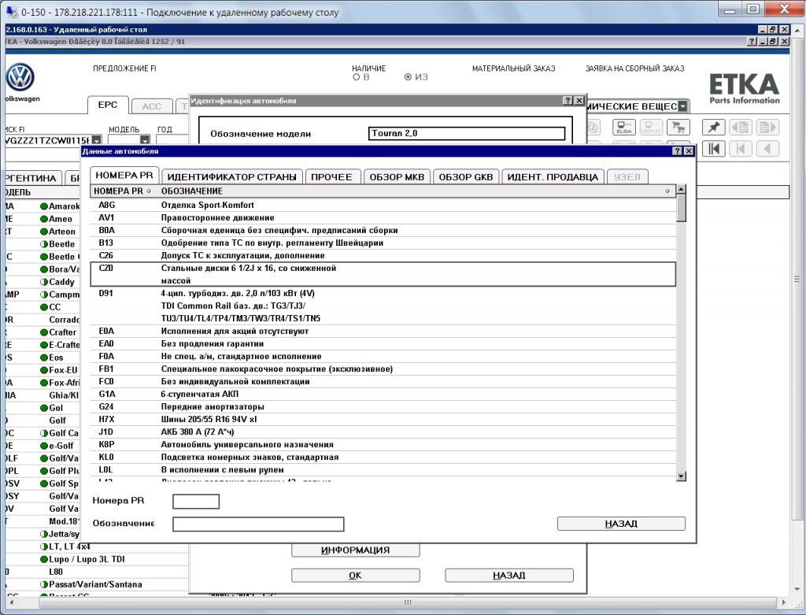Click the previous page document-arrow icon
The height and width of the screenshot is (615, 806).
click(x=740, y=127)
